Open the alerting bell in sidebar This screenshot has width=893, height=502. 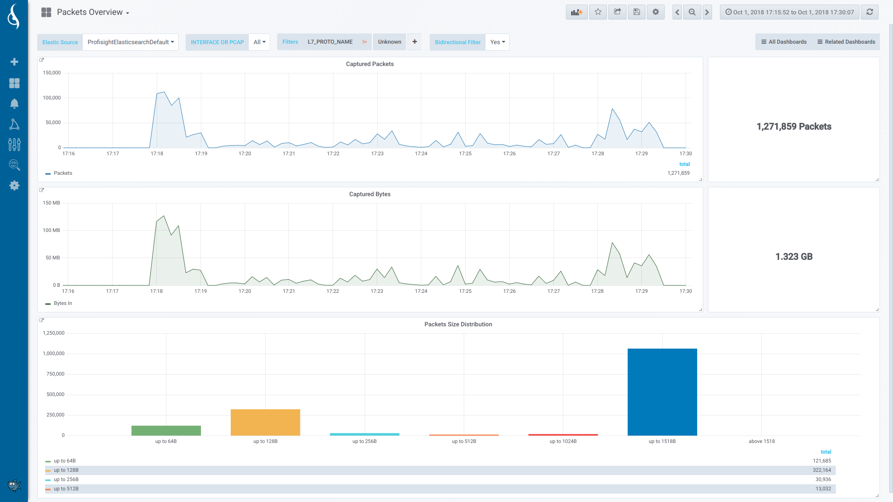pos(14,104)
